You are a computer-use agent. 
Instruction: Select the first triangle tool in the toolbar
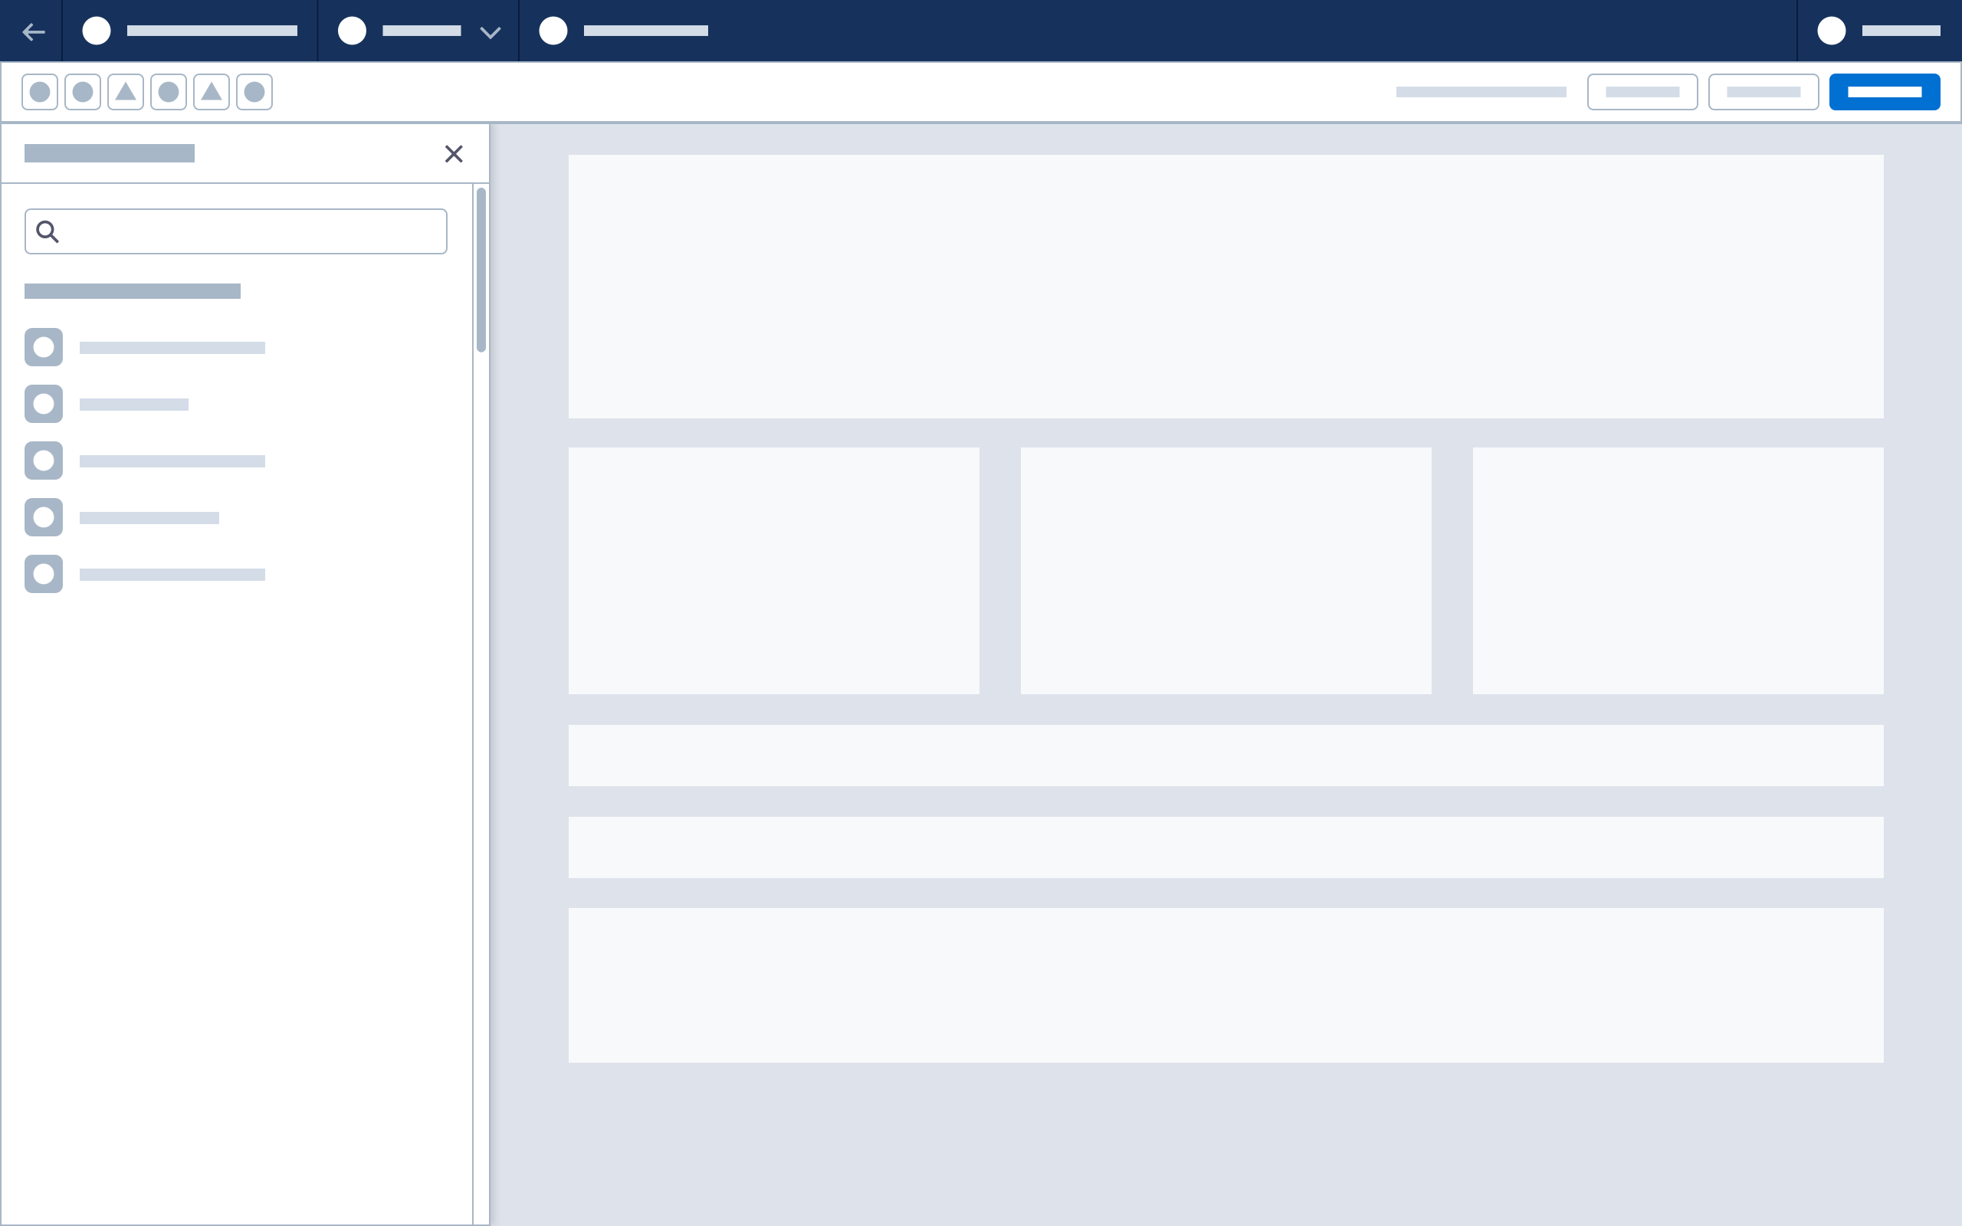(x=126, y=92)
